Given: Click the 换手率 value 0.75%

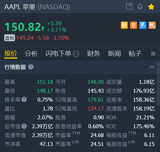Looking at the screenshot, I should (45, 100).
